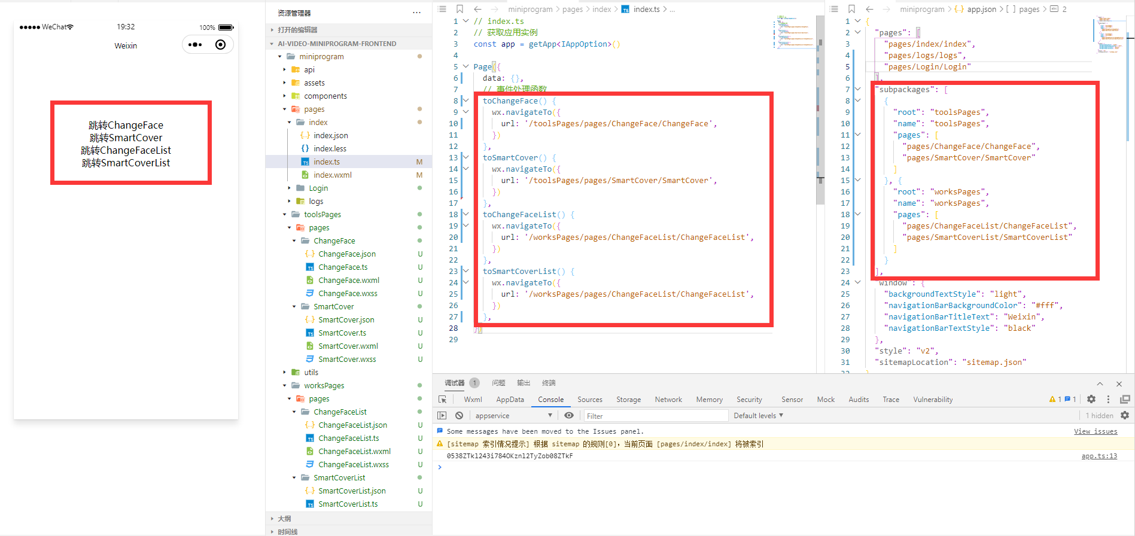Activate the element inspector picker icon

443,400
